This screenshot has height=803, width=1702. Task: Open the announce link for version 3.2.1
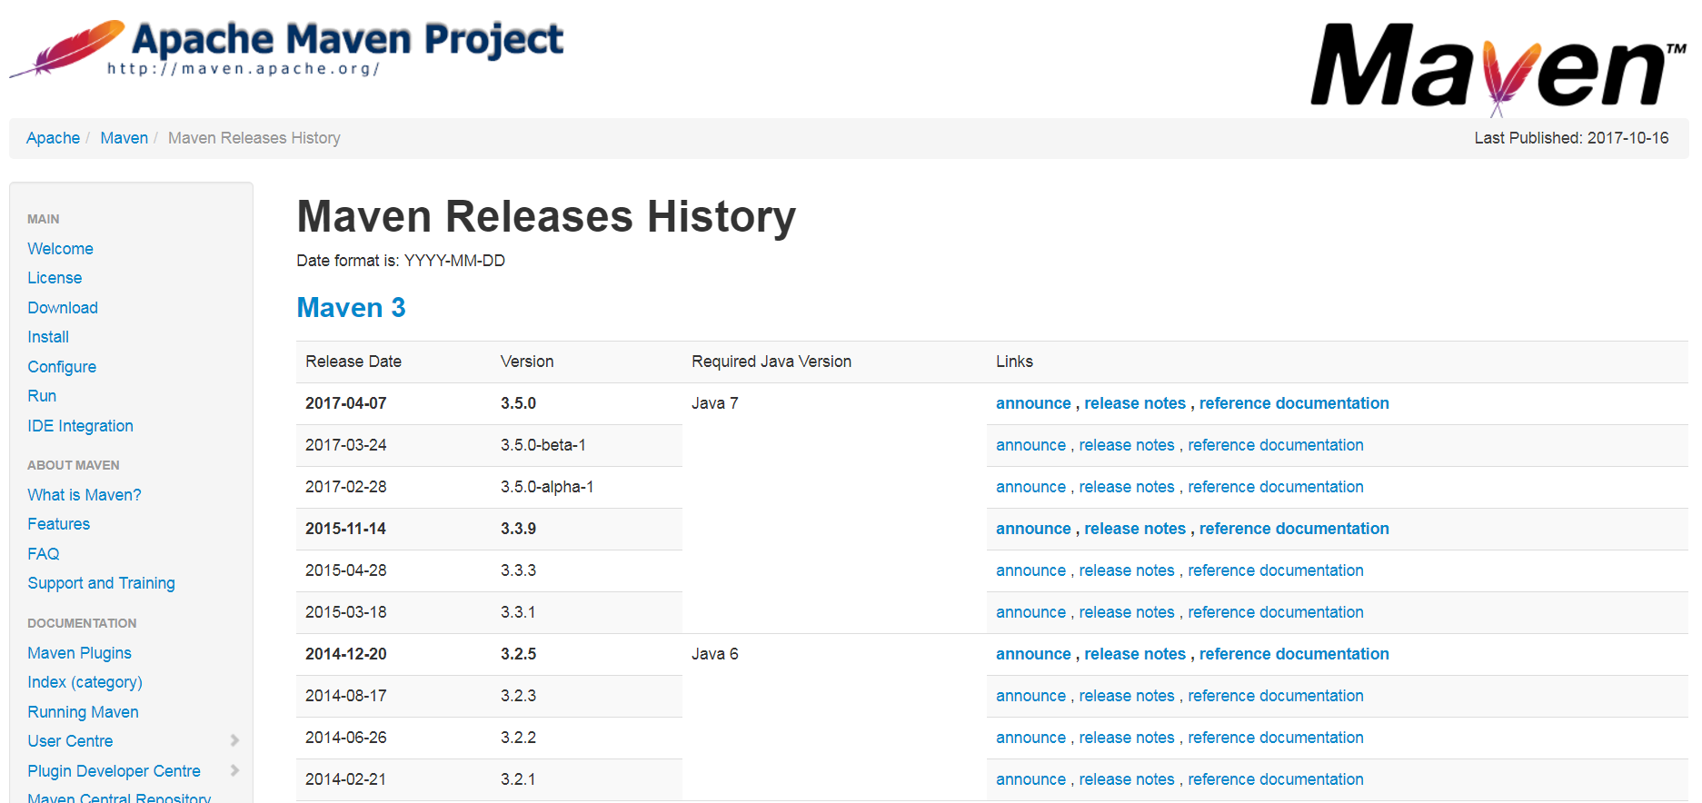click(1030, 779)
